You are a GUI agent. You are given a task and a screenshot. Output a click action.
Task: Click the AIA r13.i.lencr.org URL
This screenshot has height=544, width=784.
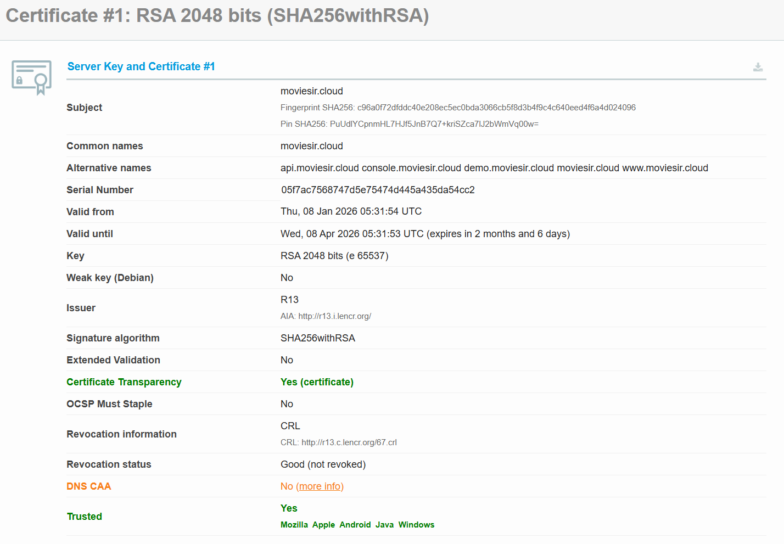point(334,316)
